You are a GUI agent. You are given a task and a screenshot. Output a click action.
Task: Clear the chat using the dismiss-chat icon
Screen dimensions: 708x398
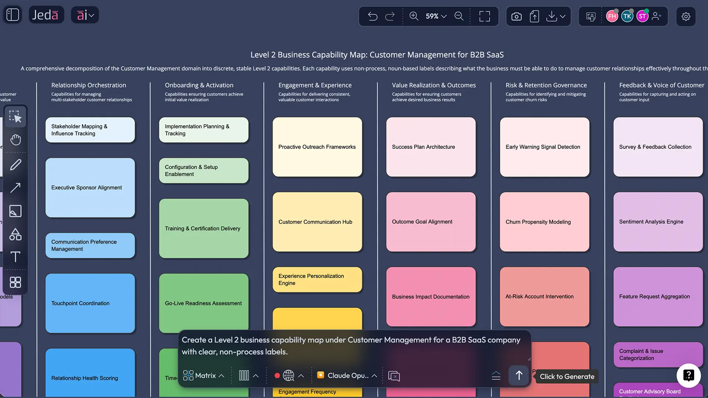(394, 376)
